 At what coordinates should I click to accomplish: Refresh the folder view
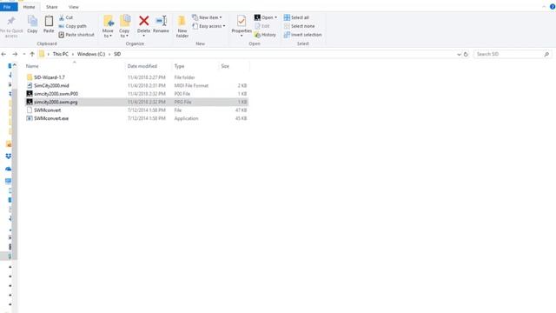tap(466, 54)
